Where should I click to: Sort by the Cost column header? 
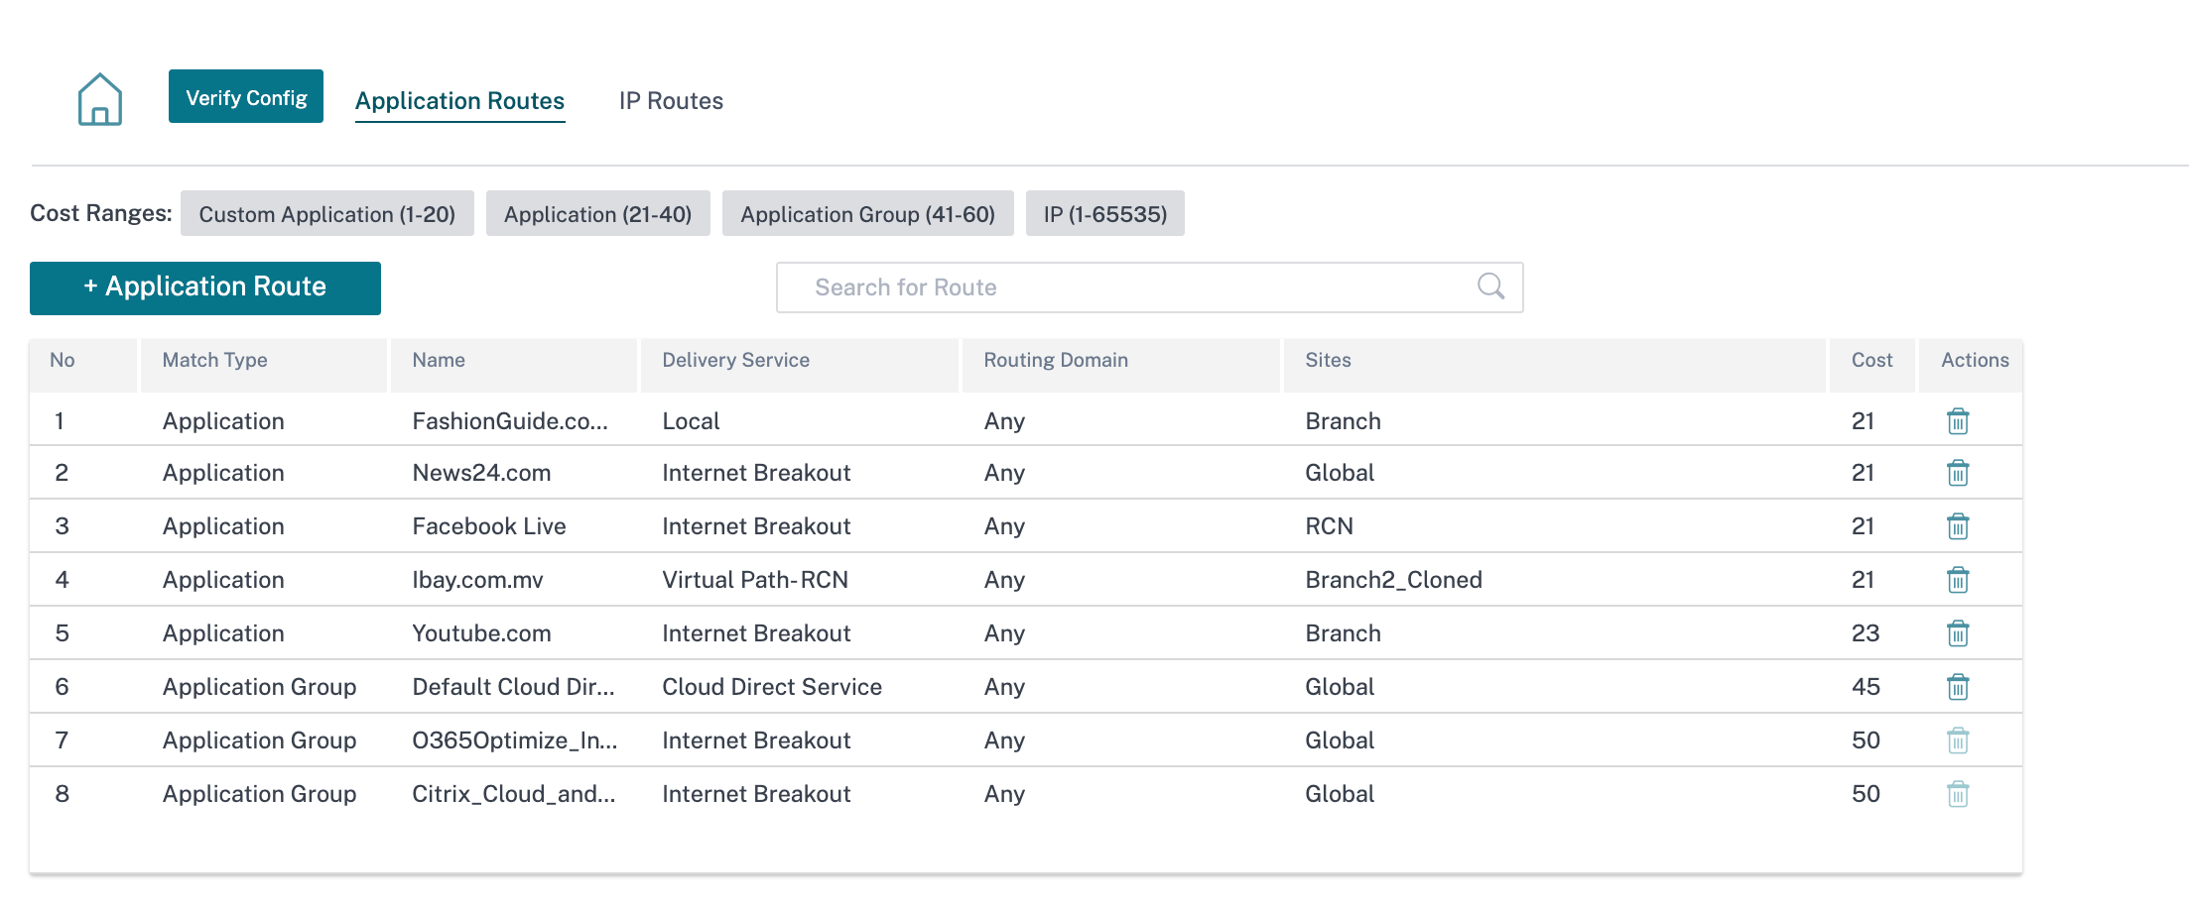coord(1871,360)
